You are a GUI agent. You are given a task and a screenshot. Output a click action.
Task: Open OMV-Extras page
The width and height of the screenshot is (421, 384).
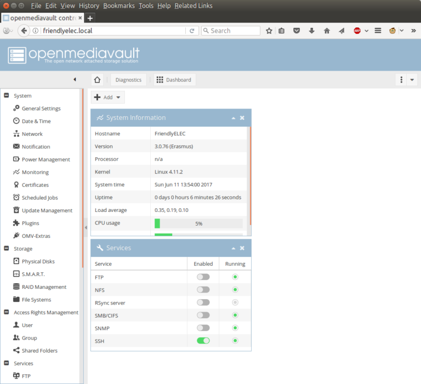36,236
